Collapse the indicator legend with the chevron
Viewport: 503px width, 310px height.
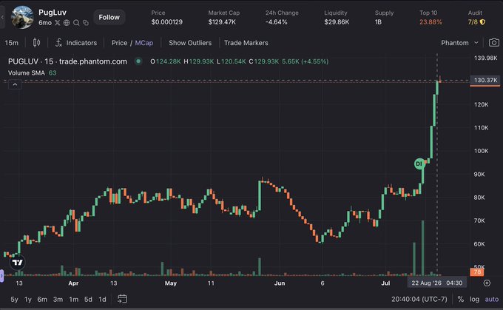(15, 84)
